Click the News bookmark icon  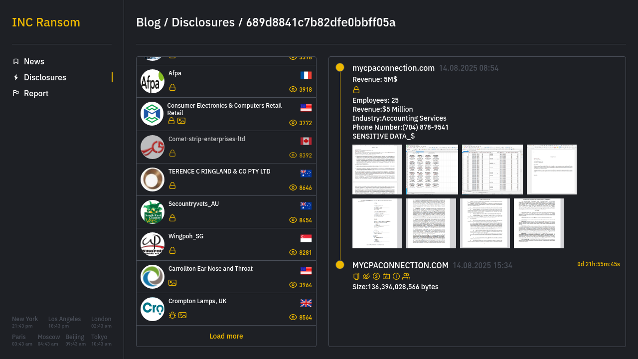(x=16, y=61)
